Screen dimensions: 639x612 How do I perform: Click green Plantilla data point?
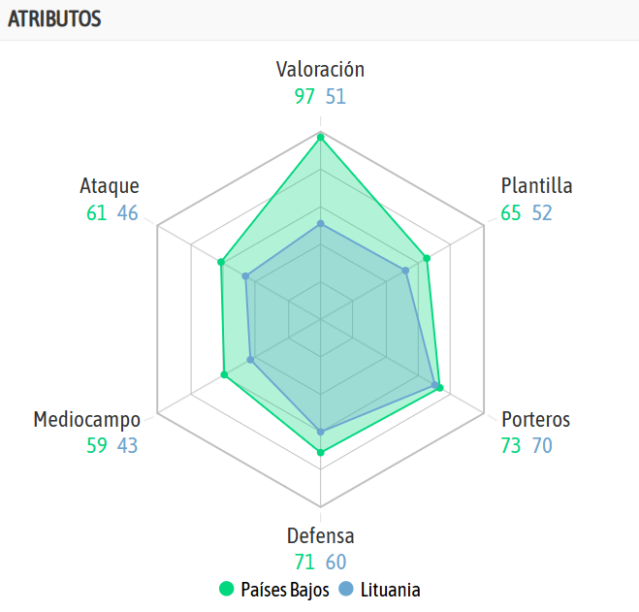(x=426, y=258)
